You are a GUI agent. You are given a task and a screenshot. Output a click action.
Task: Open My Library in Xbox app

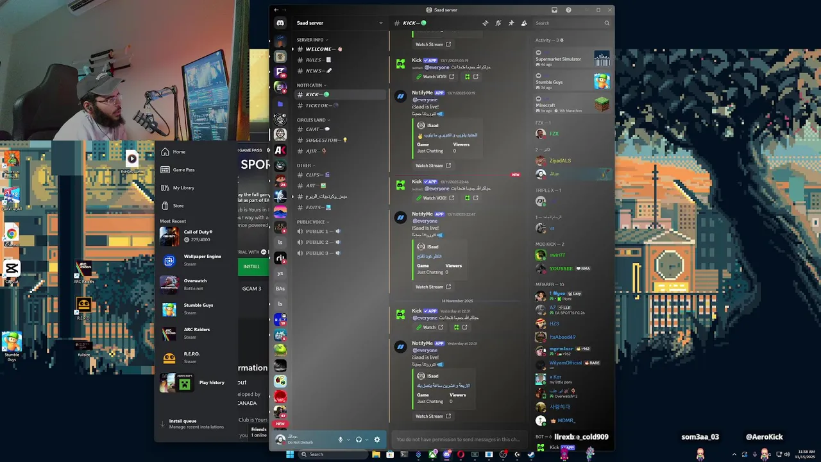click(x=196, y=188)
